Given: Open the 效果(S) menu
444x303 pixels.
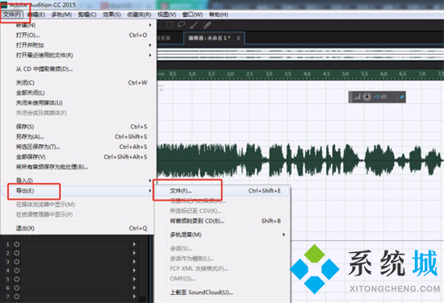Looking at the screenshot, I should 112,15.
